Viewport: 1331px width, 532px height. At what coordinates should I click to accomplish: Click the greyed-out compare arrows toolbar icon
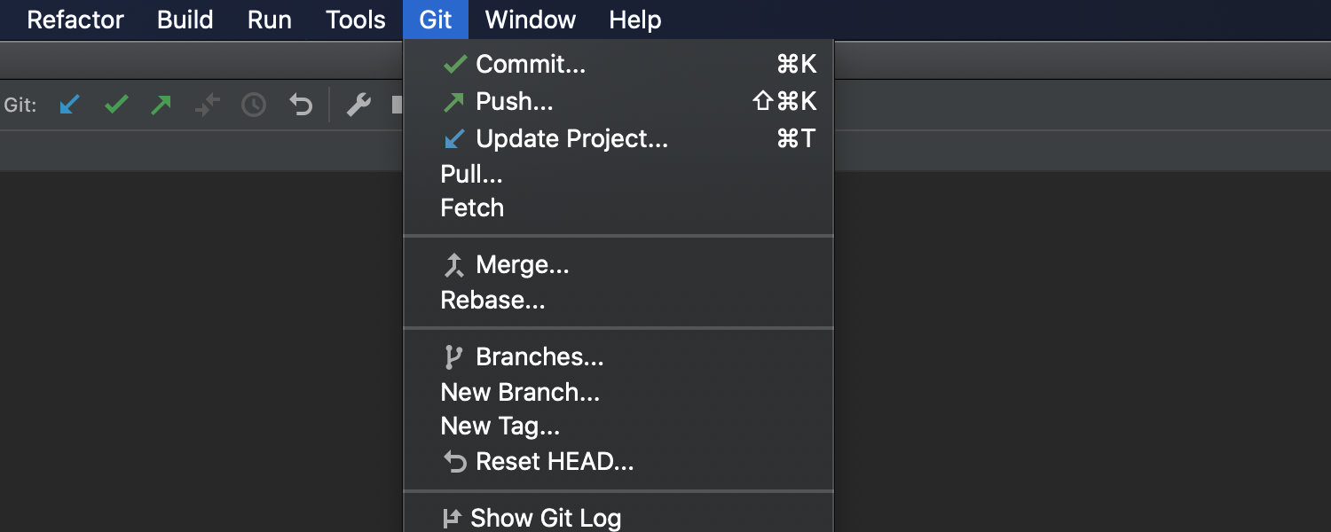pyautogui.click(x=208, y=106)
